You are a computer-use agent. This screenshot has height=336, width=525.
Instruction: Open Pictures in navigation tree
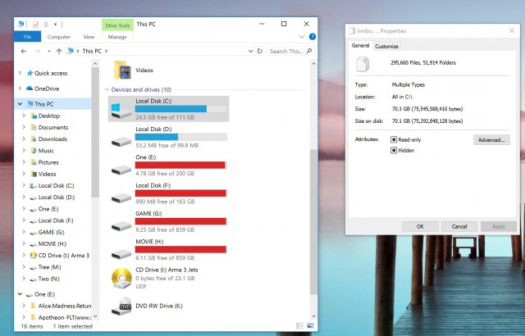click(x=44, y=162)
